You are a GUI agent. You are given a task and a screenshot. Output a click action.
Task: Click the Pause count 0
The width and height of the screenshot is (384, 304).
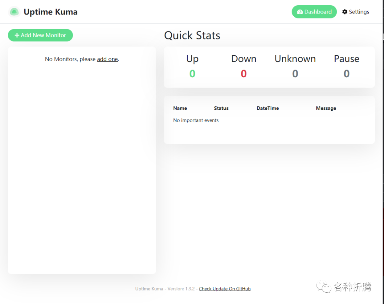(x=347, y=73)
